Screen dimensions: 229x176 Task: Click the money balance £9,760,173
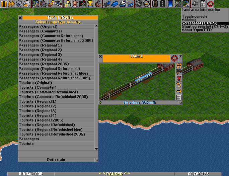click(x=198, y=174)
